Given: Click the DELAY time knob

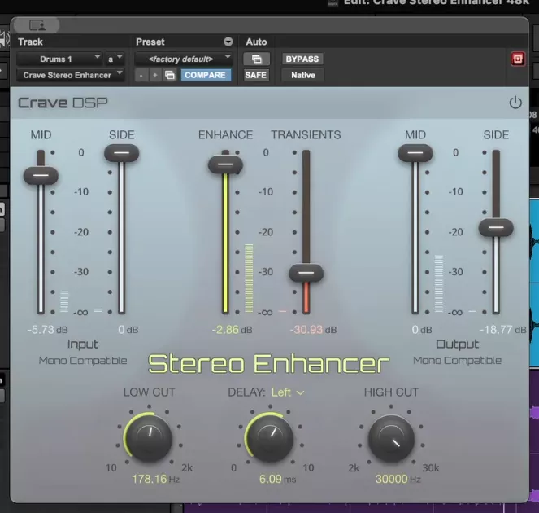Looking at the screenshot, I should coord(270,438).
